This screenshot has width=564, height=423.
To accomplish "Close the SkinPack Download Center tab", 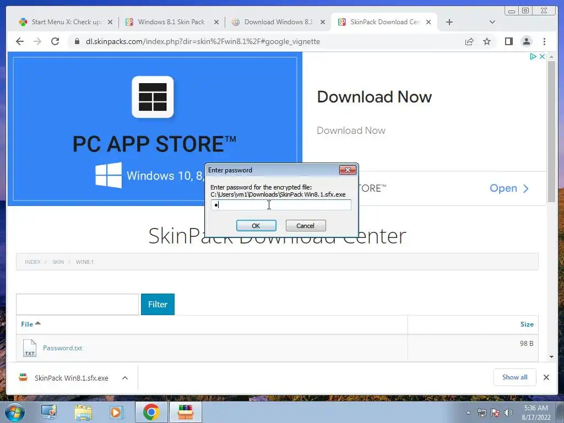I will [x=429, y=22].
